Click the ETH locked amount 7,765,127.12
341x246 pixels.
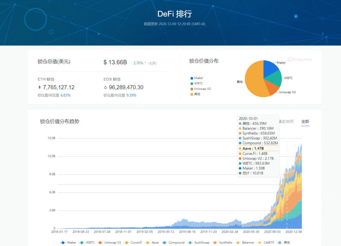point(59,88)
